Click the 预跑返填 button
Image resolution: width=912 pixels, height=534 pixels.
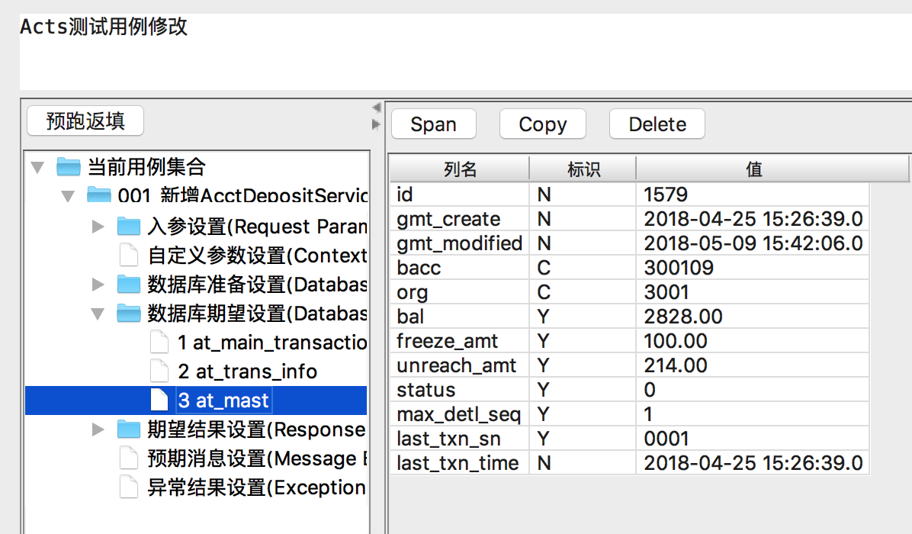point(85,121)
